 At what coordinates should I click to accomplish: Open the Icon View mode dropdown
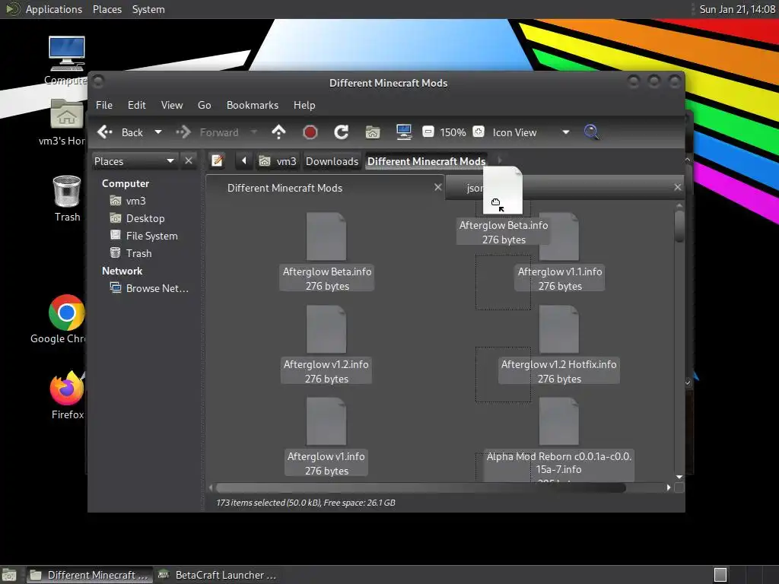pos(530,132)
